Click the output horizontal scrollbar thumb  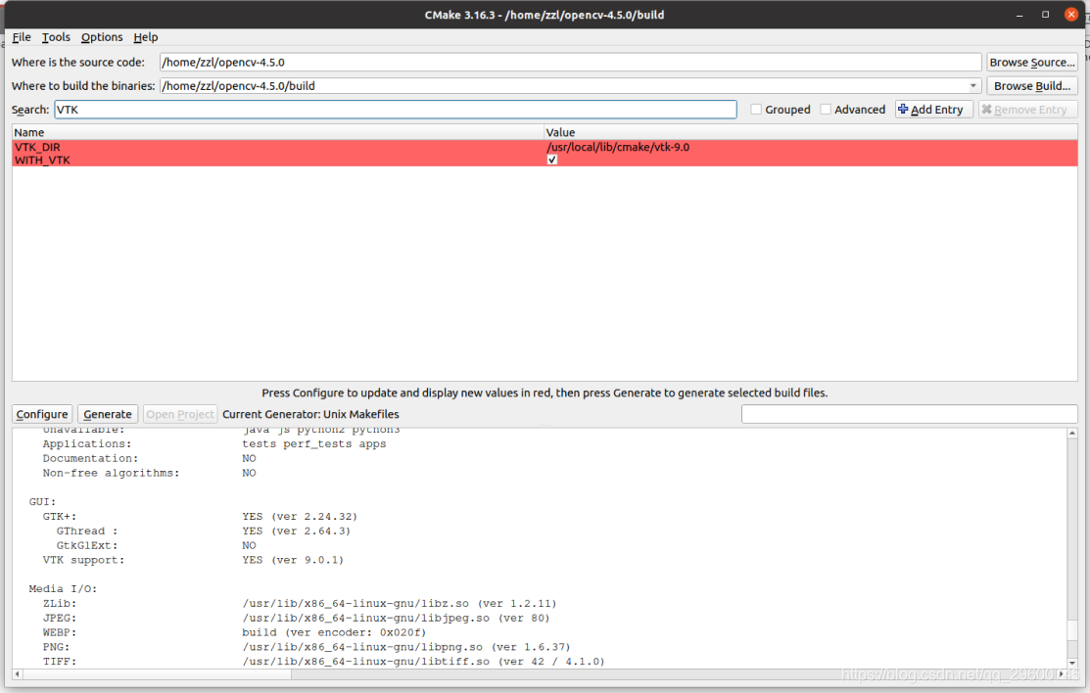pos(157,674)
